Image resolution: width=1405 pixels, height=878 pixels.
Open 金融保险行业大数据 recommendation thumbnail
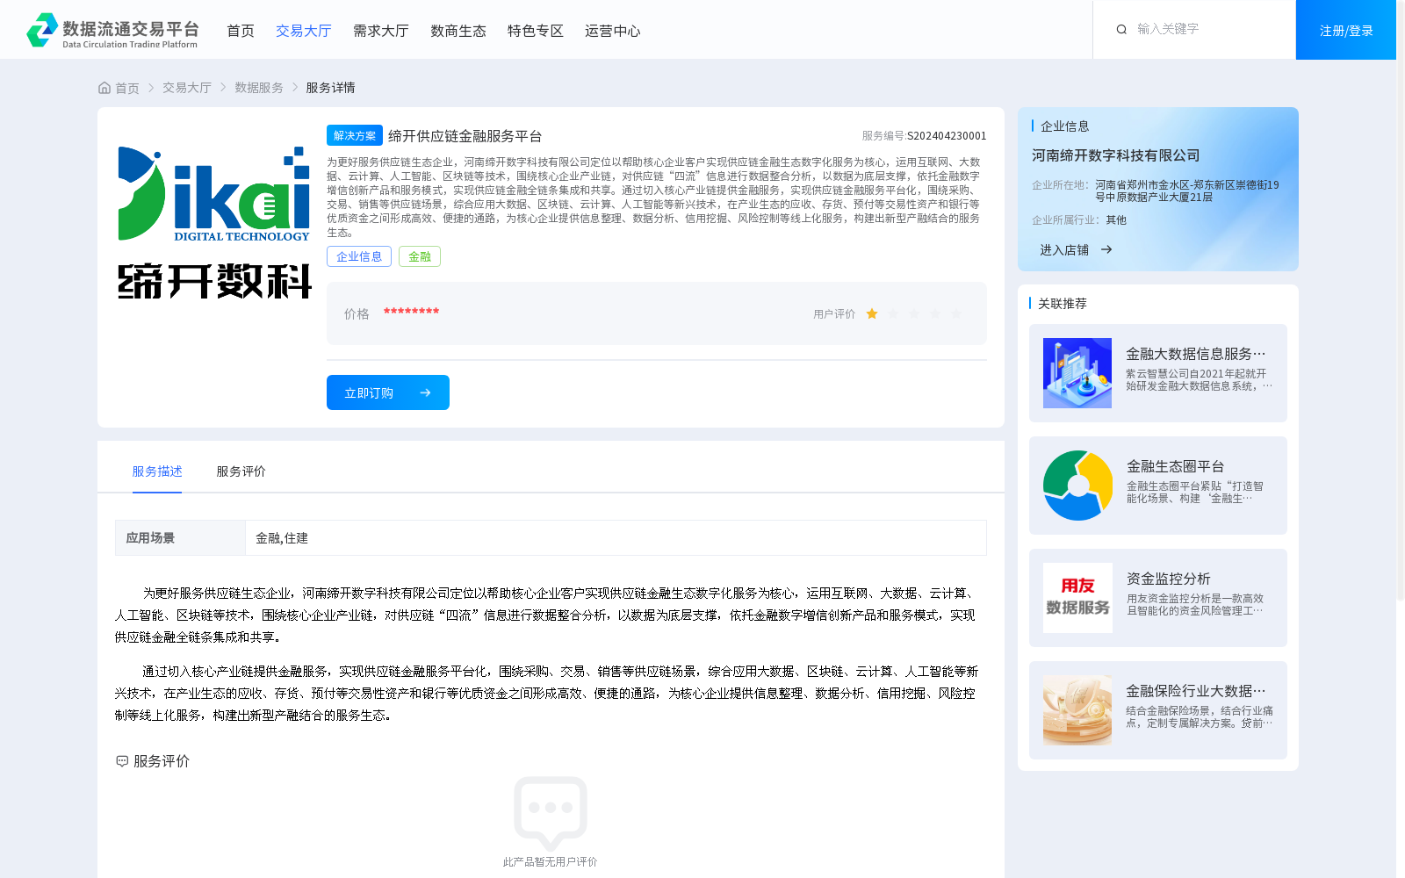[x=1077, y=710]
